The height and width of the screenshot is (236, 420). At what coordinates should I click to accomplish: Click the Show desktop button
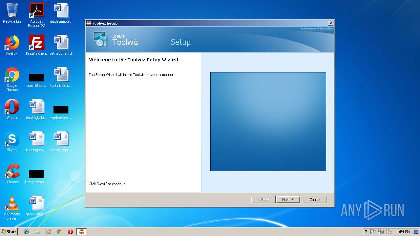[417, 232]
